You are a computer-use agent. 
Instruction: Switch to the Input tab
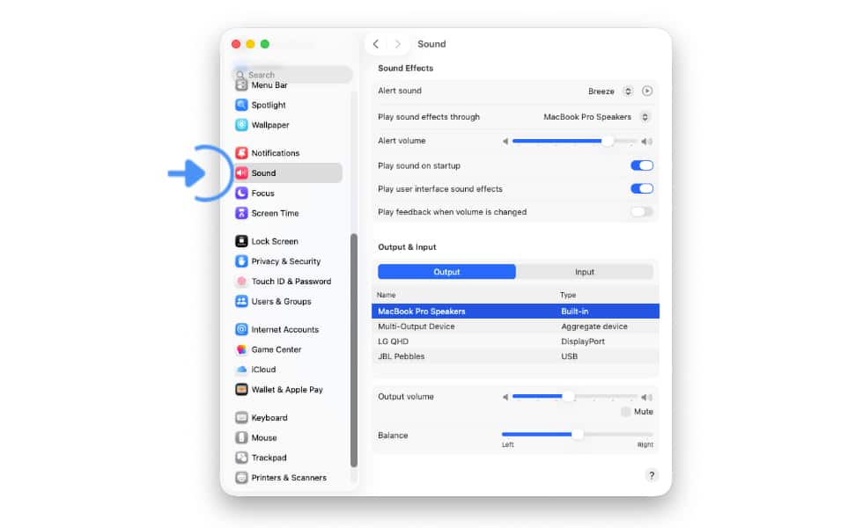pos(585,272)
